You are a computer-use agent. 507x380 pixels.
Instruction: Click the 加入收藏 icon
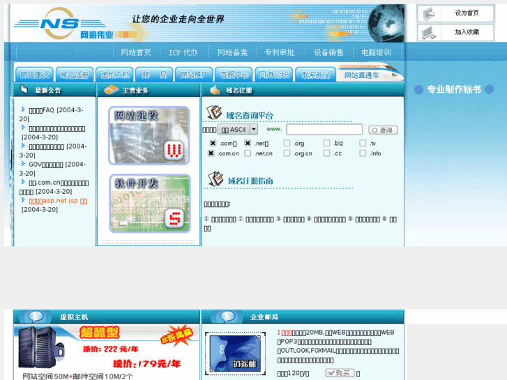(429, 32)
